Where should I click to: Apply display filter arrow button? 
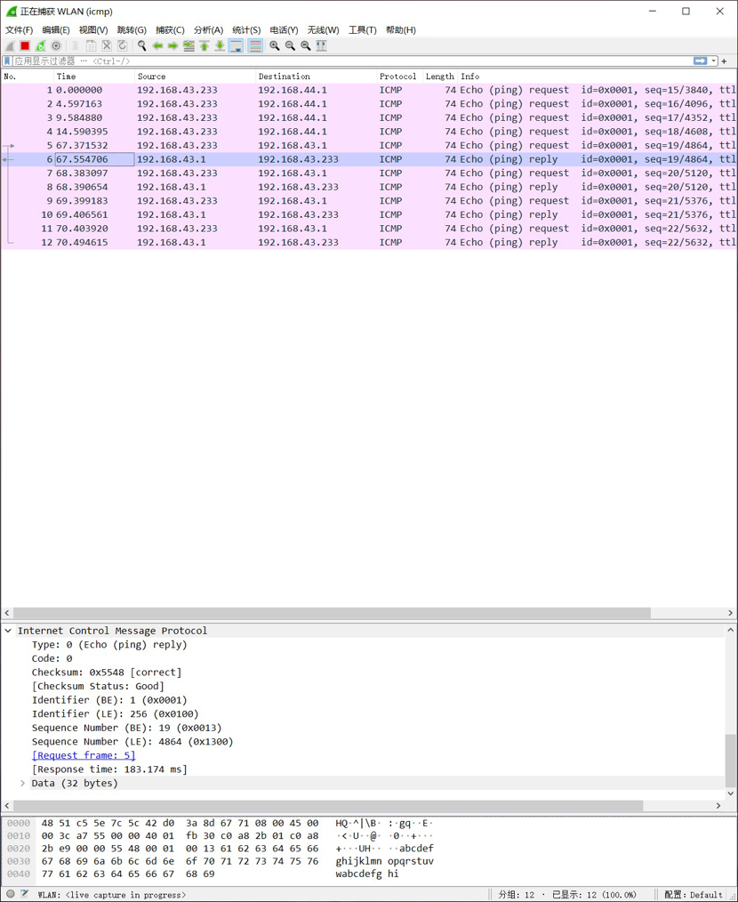[x=700, y=61]
